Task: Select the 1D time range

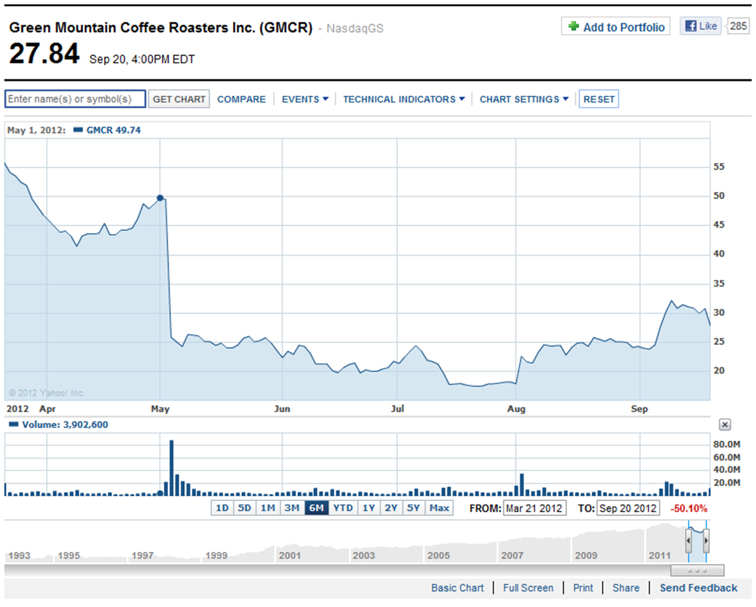Action: 222,508
